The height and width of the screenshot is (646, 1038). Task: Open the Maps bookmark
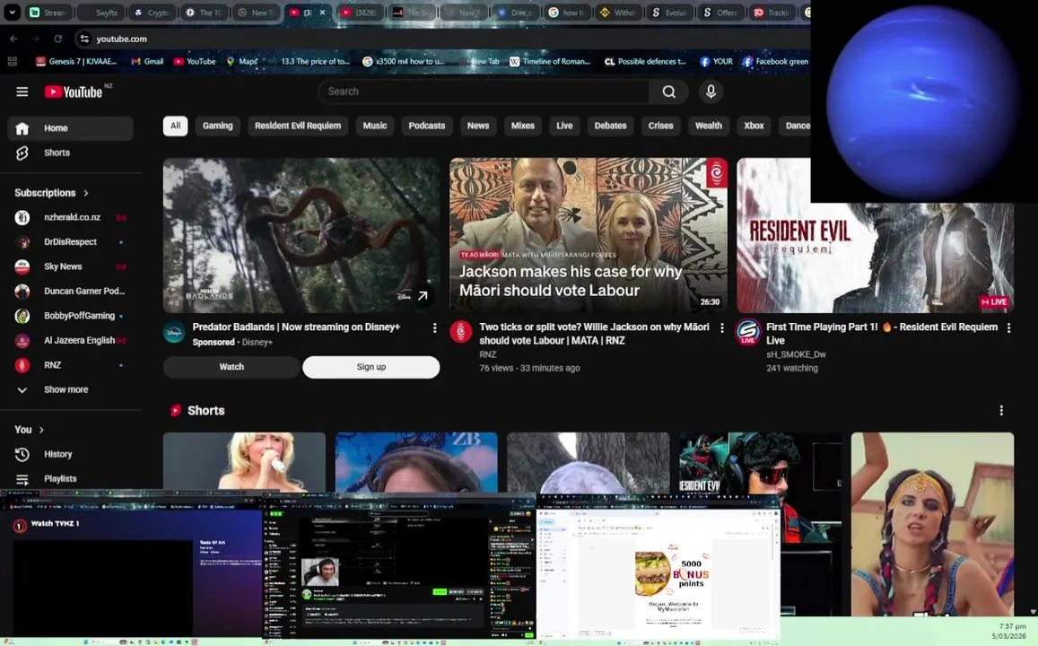click(241, 62)
